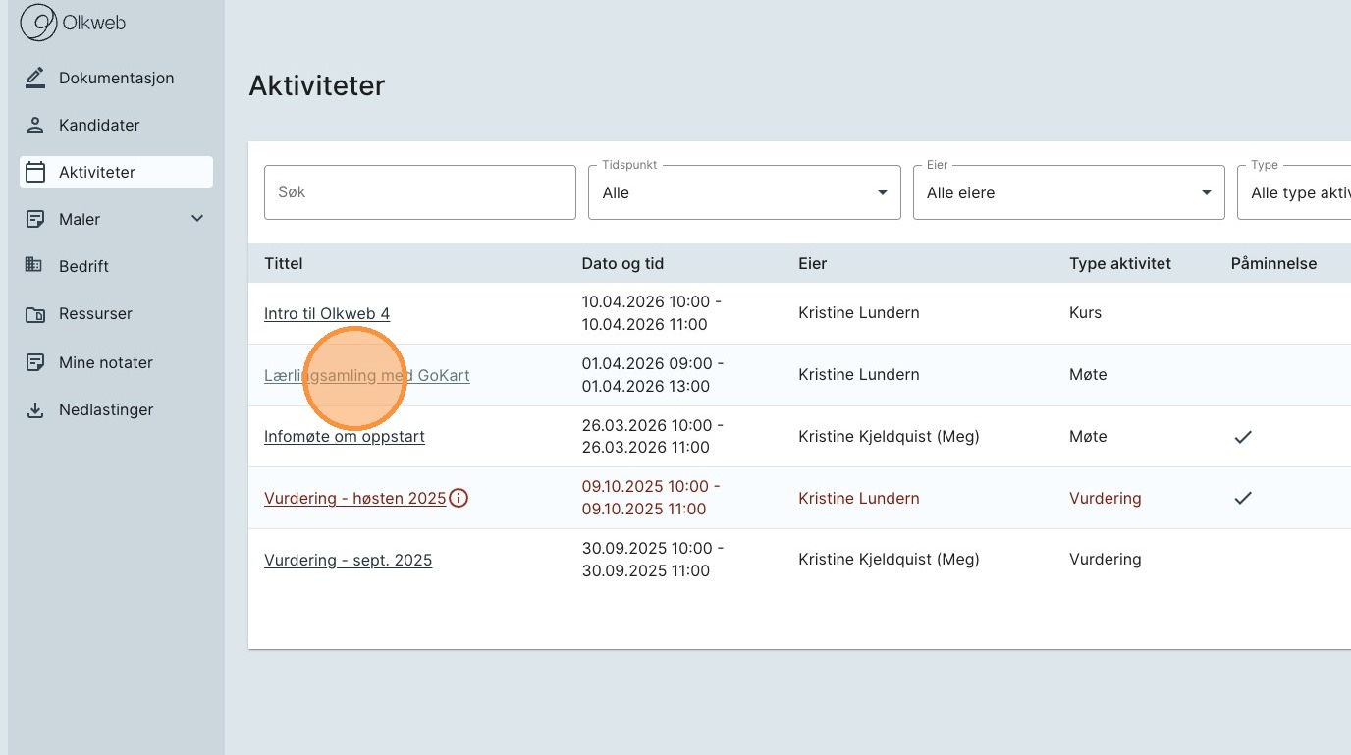
Task: Click the Olkweb logo icon
Action: tap(38, 23)
